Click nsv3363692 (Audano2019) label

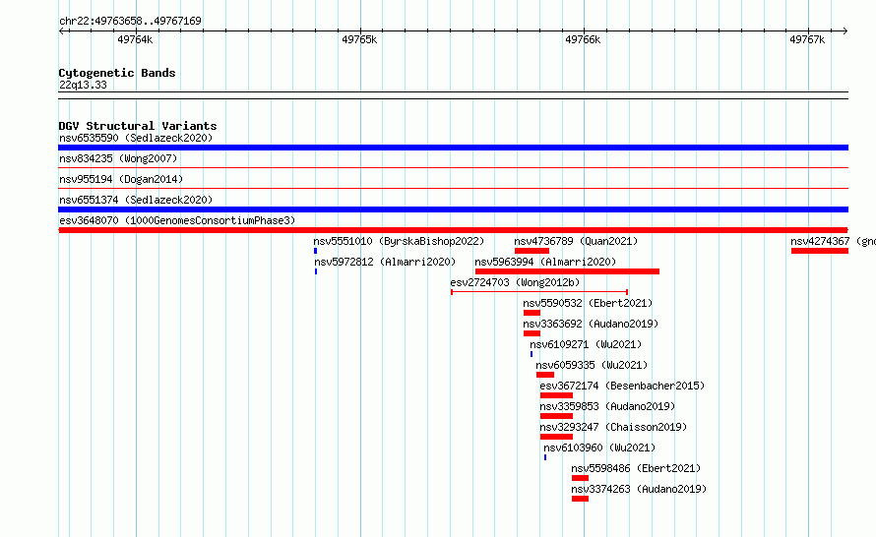coord(591,324)
